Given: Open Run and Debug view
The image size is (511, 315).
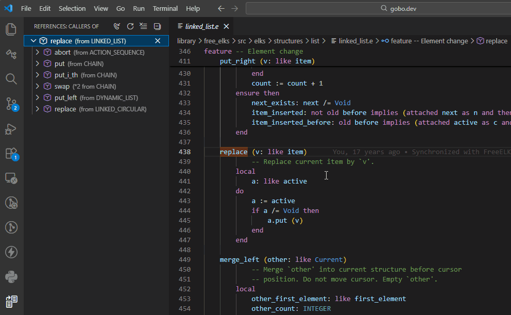Looking at the screenshot, I should coord(11,129).
